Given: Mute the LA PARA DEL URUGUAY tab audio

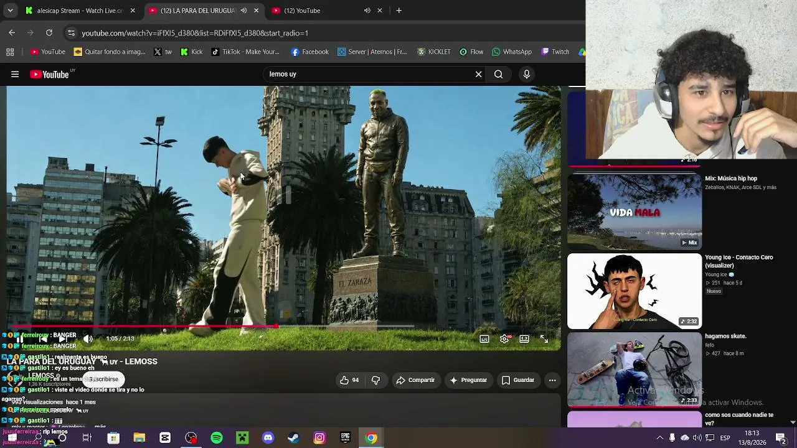Looking at the screenshot, I should click(x=243, y=11).
